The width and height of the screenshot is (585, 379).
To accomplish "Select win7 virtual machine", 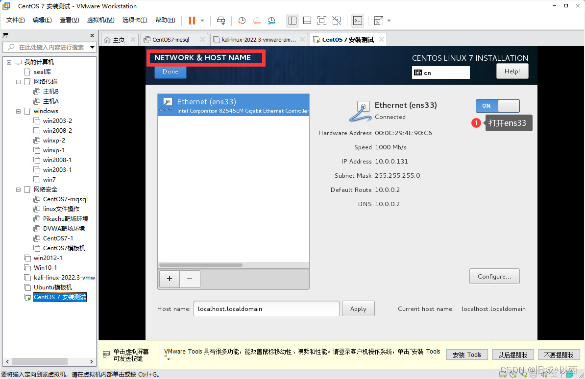I will tap(49, 180).
